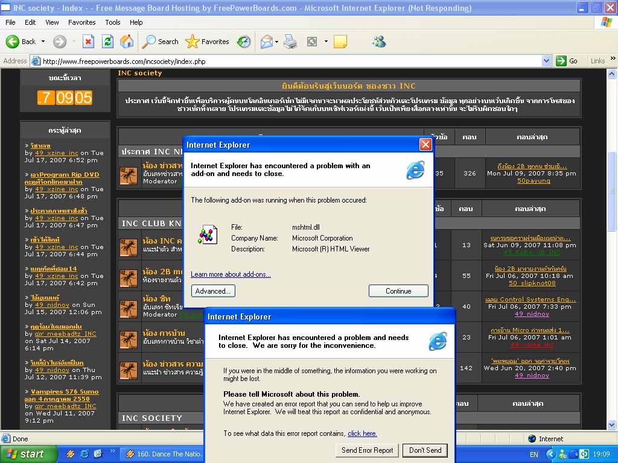Open the 'click here' error report data link

[362, 433]
